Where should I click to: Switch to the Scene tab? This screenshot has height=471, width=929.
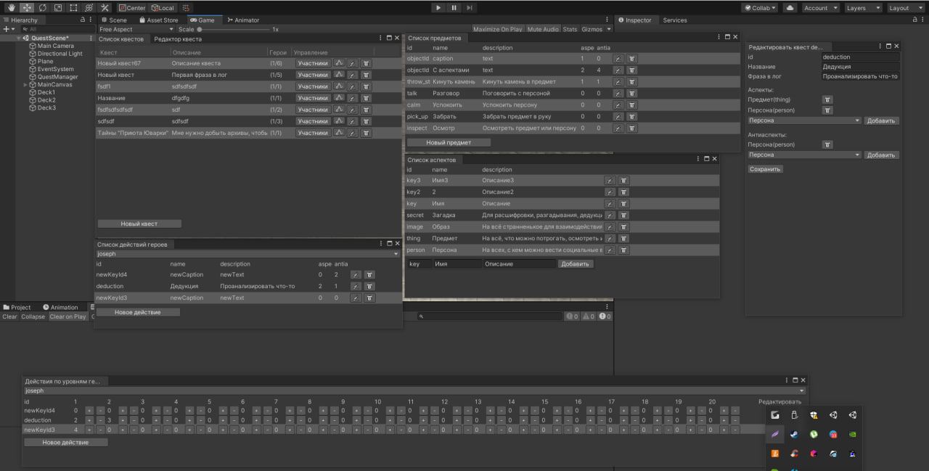(115, 20)
